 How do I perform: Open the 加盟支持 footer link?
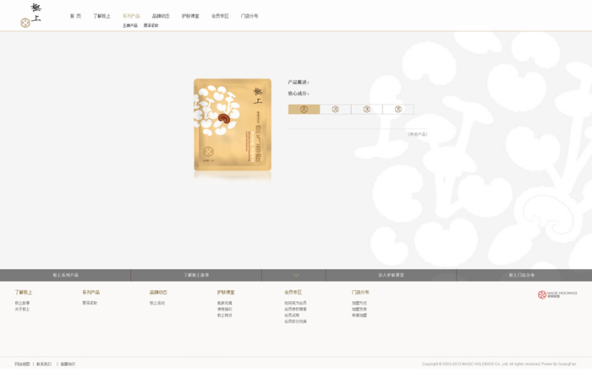[359, 309]
